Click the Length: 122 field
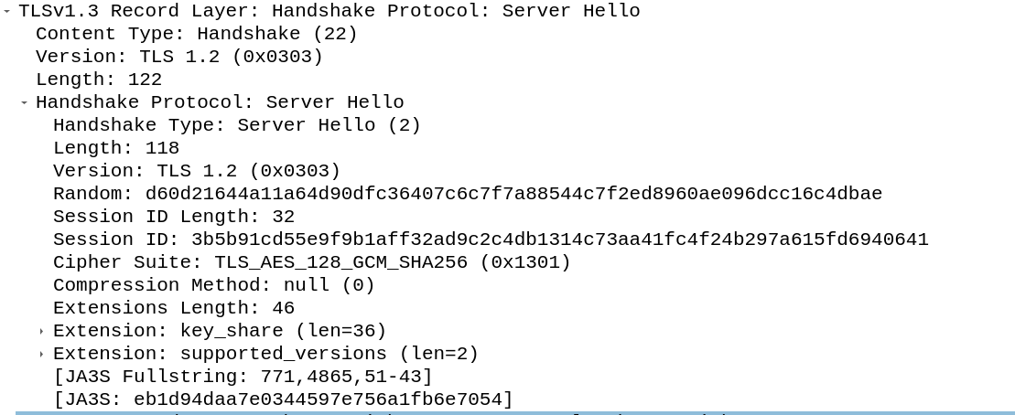 (x=98, y=80)
